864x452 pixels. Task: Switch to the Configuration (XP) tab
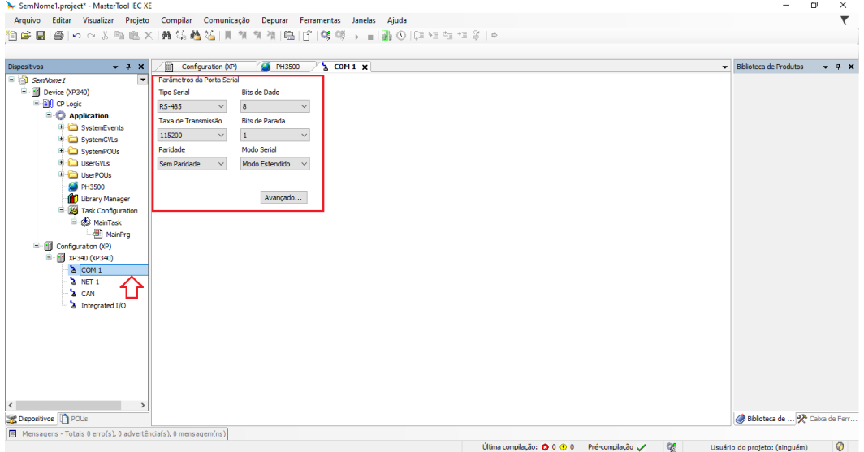click(x=208, y=67)
